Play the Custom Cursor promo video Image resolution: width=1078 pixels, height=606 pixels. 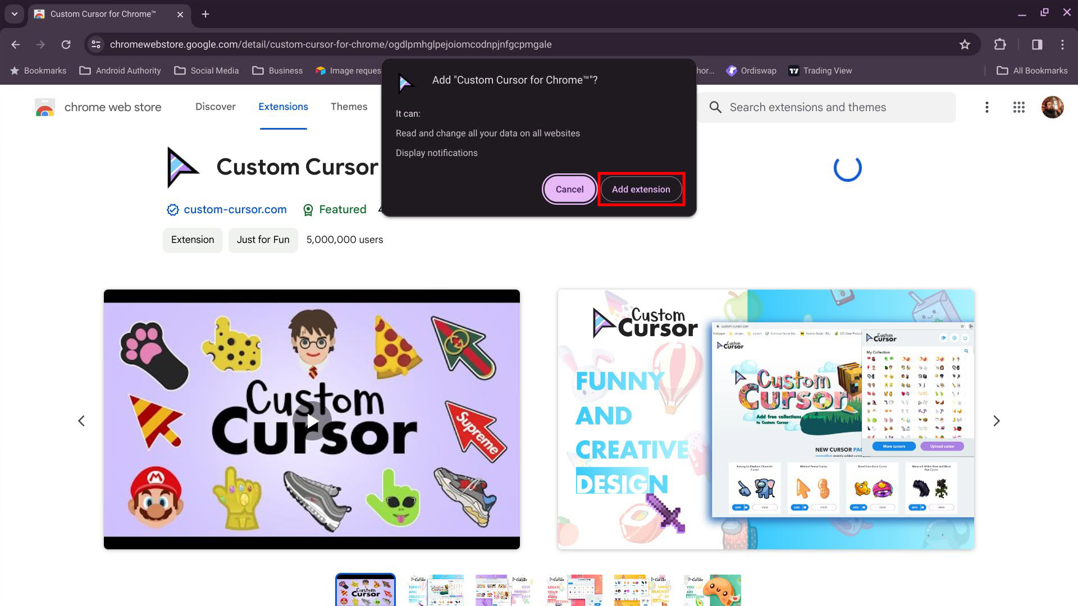coord(312,420)
